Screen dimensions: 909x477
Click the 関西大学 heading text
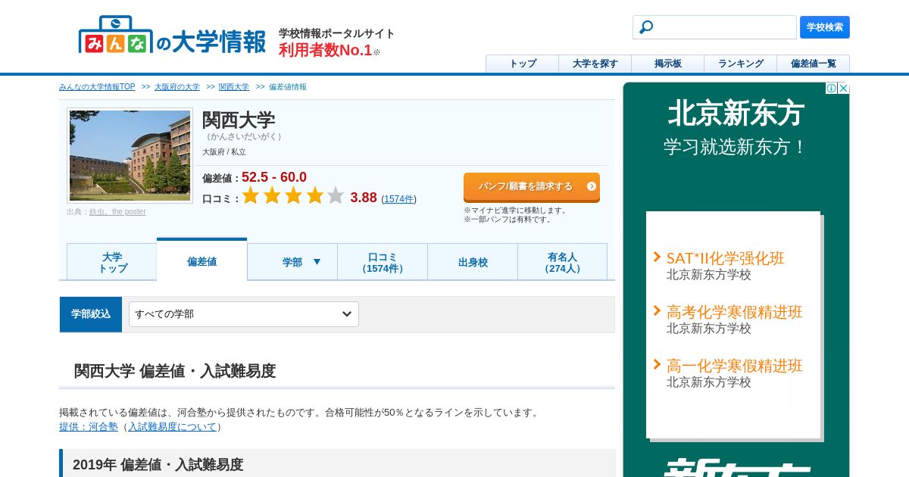pyautogui.click(x=239, y=120)
